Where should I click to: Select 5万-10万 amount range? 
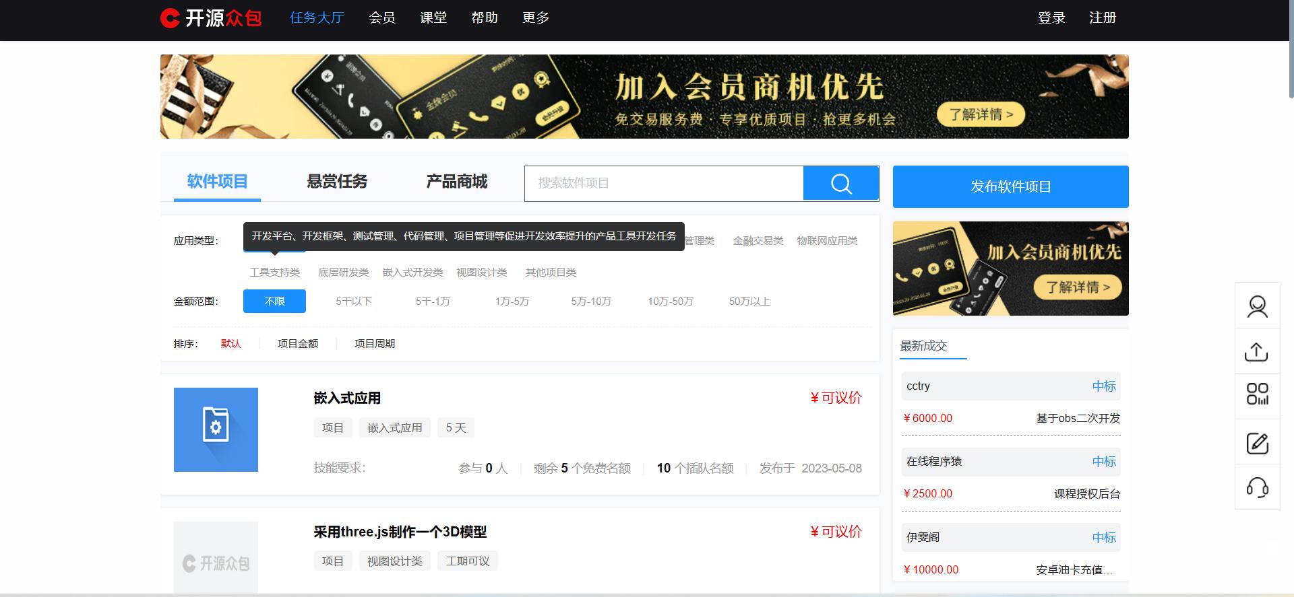click(591, 302)
